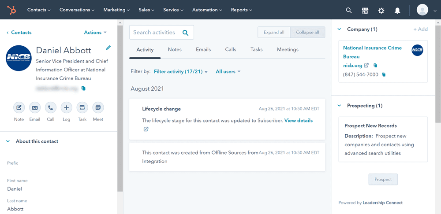Click the Last name field value Abbott
The width and height of the screenshot is (441, 214).
[x=15, y=209]
